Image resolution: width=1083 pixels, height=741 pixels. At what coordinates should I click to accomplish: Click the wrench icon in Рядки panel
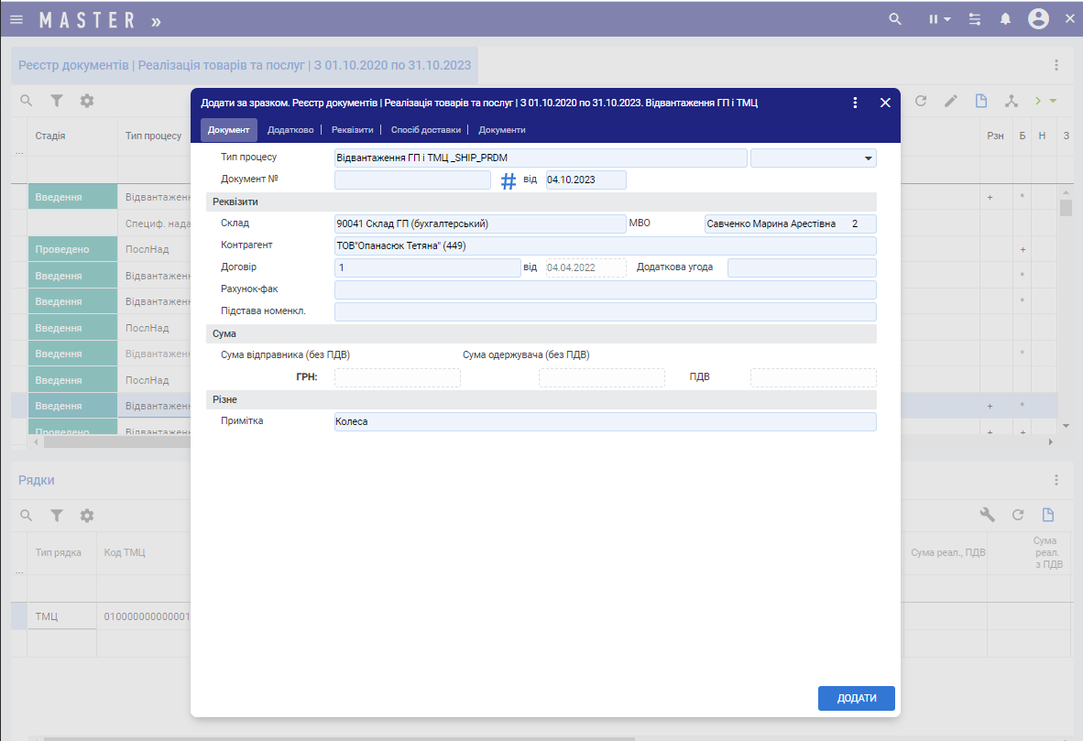click(x=988, y=515)
